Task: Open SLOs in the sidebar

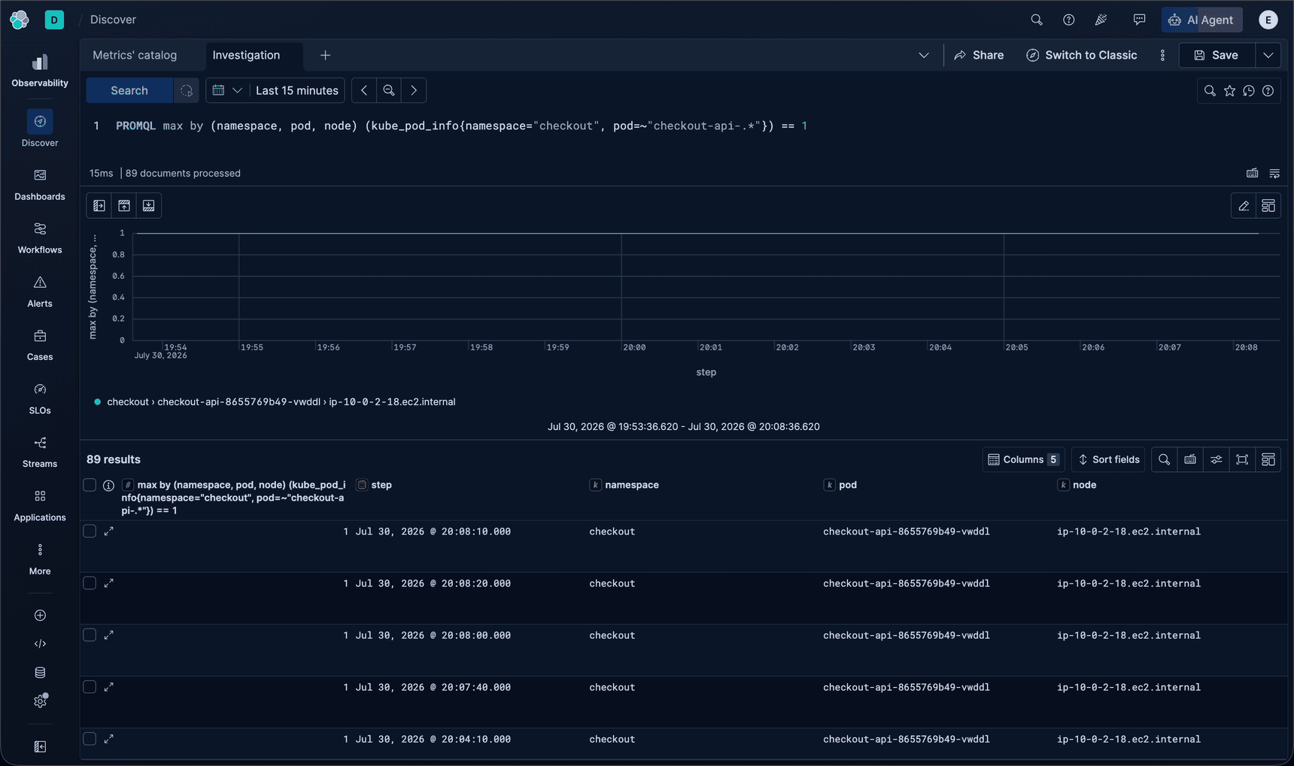Action: click(40, 398)
